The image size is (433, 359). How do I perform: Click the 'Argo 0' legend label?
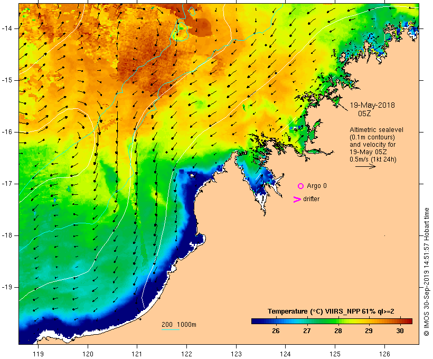click(x=317, y=186)
